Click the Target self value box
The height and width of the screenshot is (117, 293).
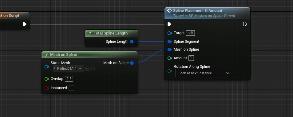coord(190,33)
